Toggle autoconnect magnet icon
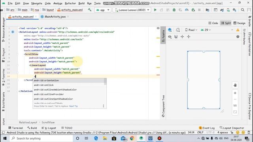253x142 pixels. 176,37
